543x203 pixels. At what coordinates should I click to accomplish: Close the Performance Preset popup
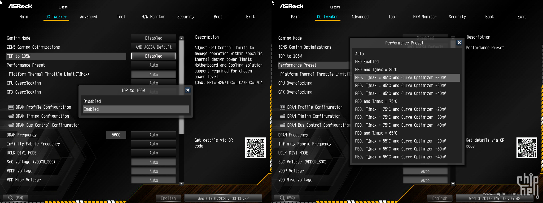click(x=459, y=43)
